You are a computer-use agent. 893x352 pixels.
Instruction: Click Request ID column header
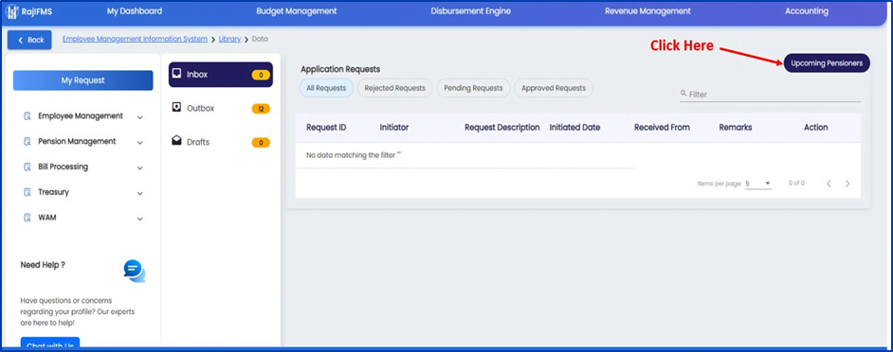[326, 128]
